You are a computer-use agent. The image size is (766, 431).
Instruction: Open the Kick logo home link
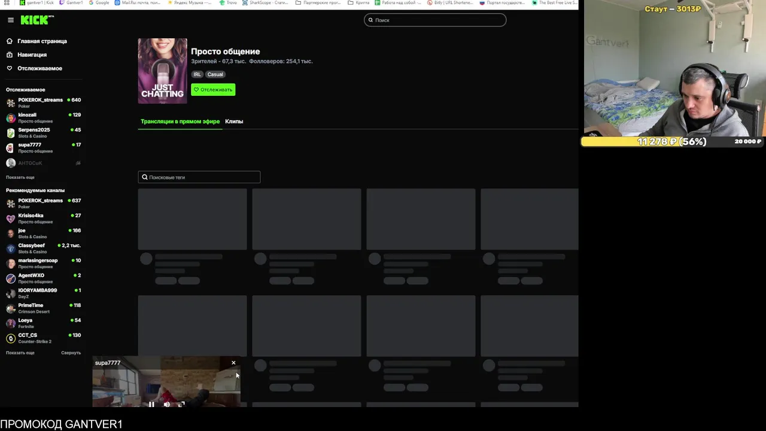37,20
